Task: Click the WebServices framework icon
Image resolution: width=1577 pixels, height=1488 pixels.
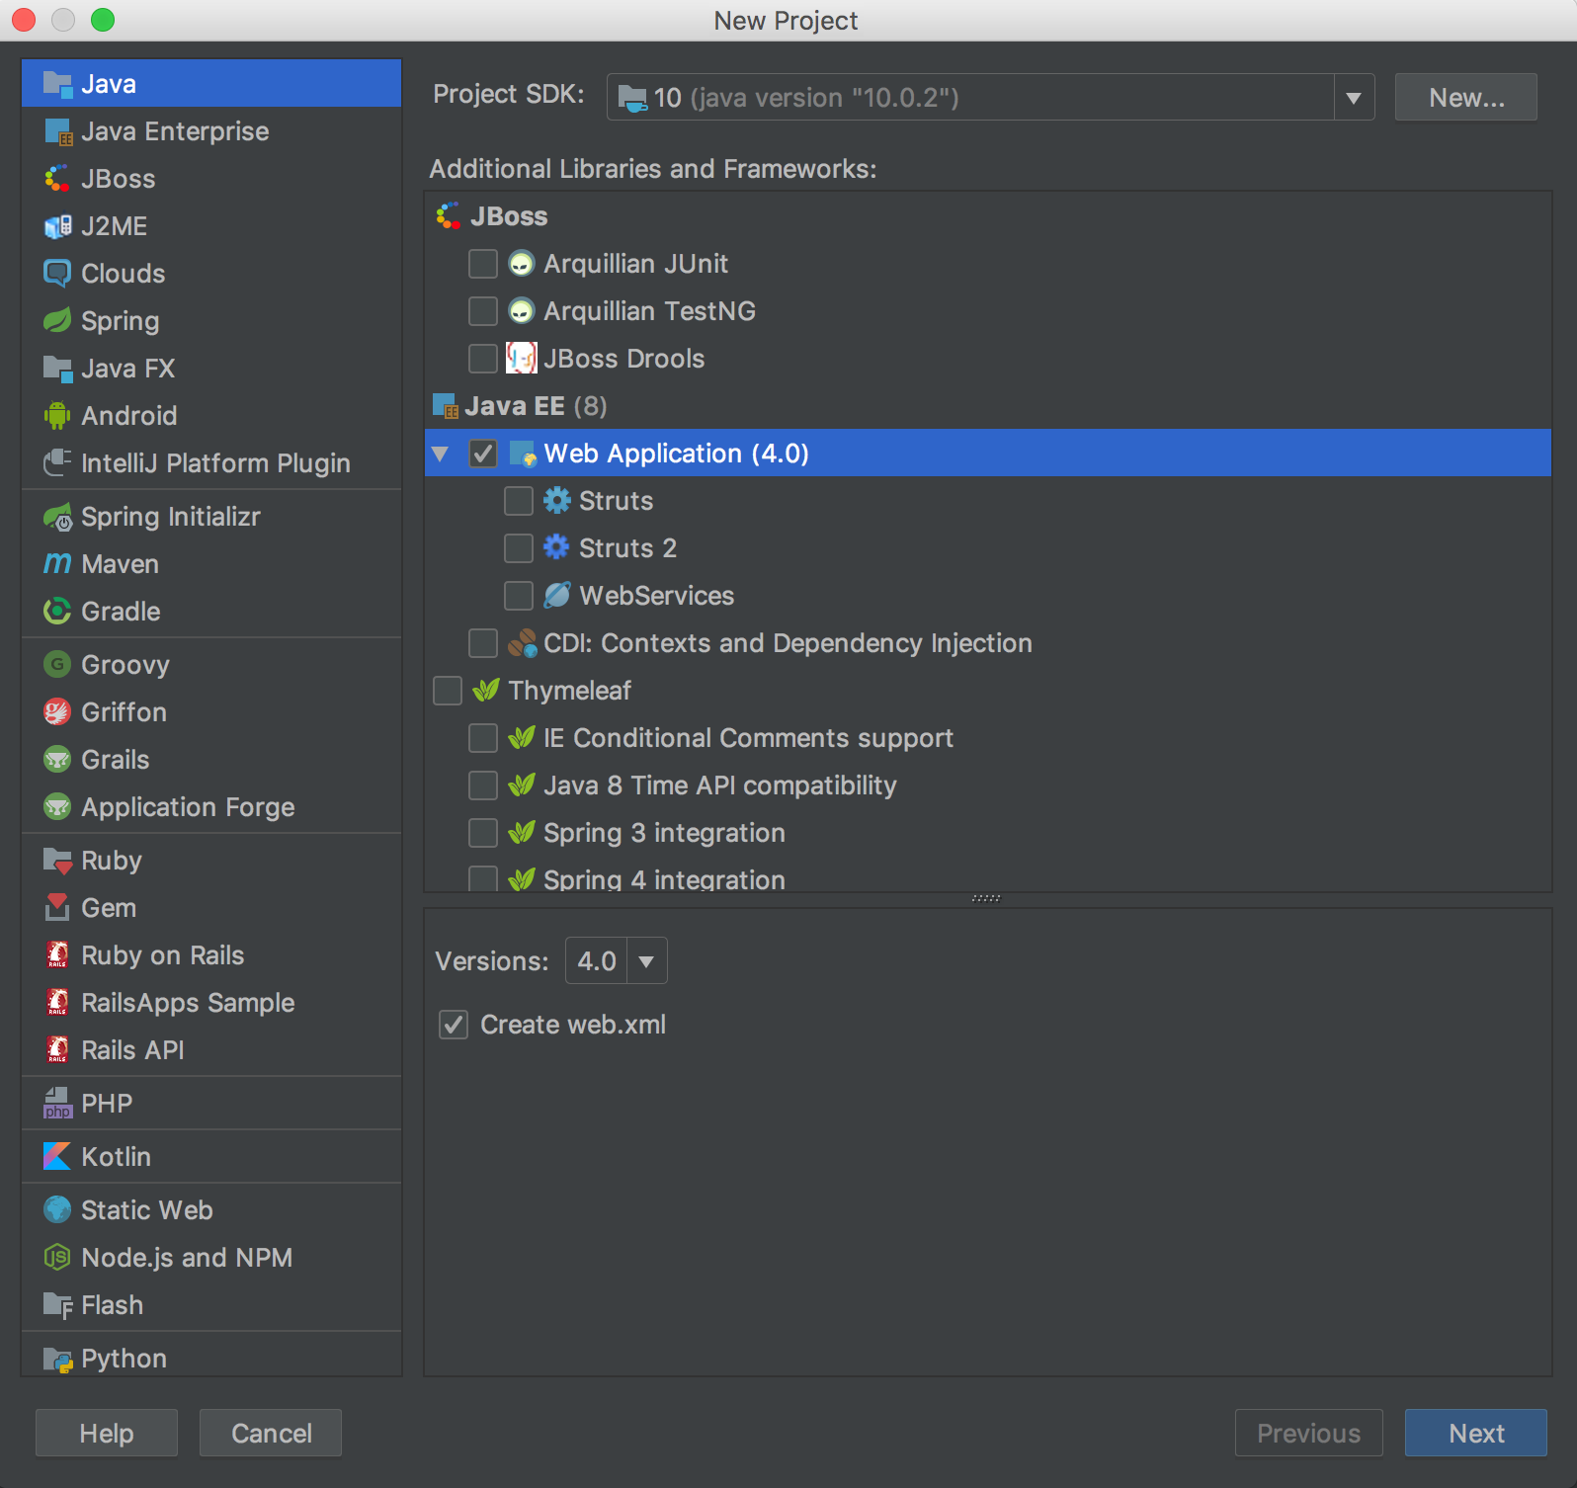Action: 557,596
